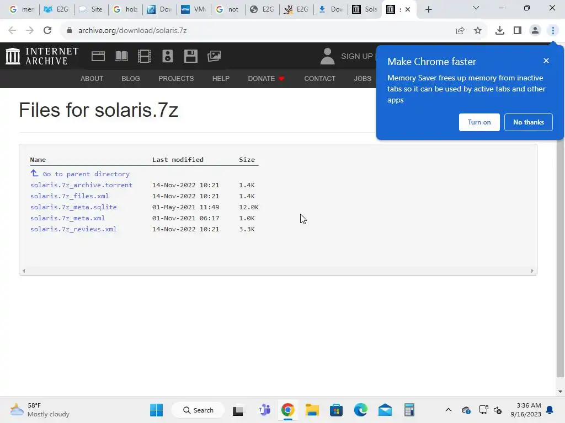Open the Web (Wayback) media icon
The width and height of the screenshot is (565, 423).
98,56
